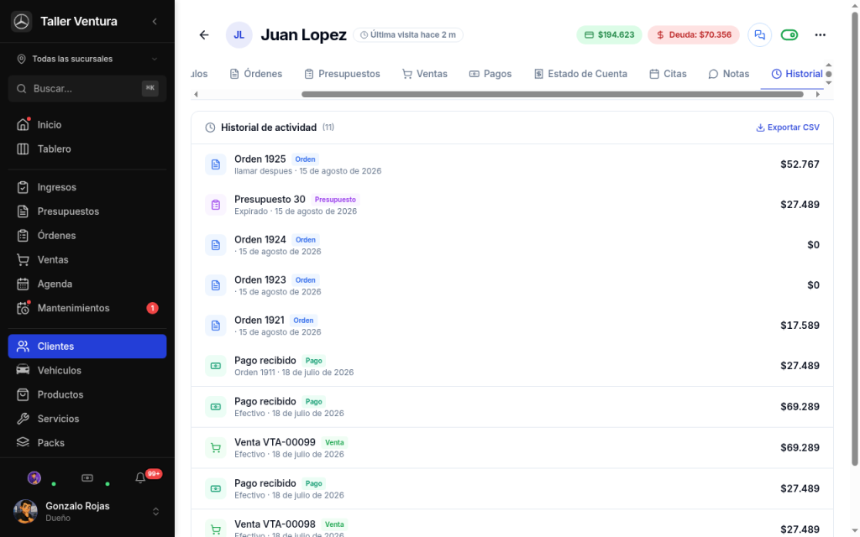Open Agenda calendar
Image resolution: width=860 pixels, height=537 pixels.
tap(87, 284)
